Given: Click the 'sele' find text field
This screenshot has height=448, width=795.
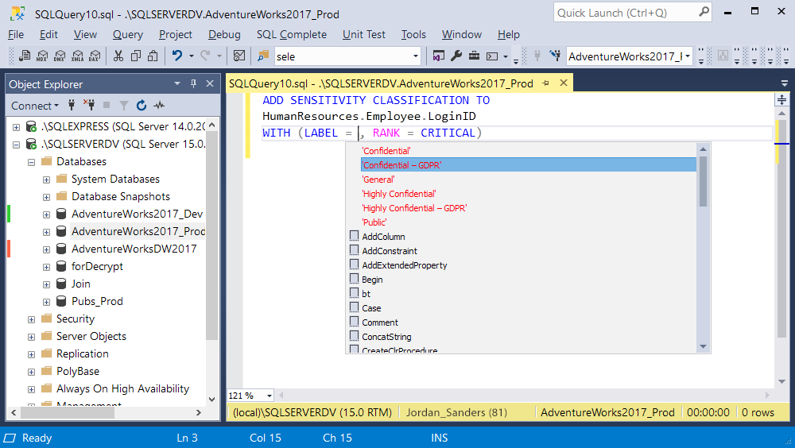Looking at the screenshot, I should click(x=343, y=56).
